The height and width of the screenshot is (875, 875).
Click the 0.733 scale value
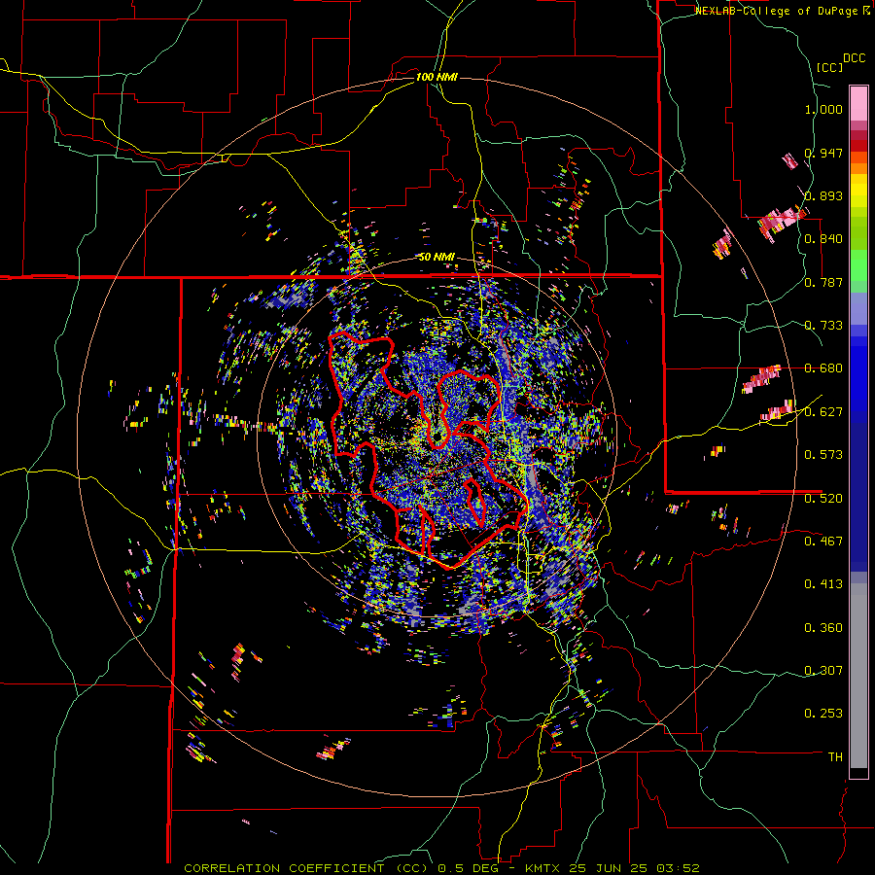point(823,326)
